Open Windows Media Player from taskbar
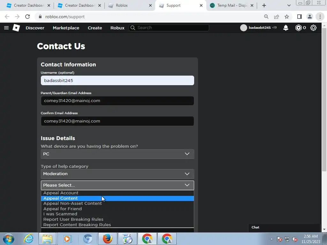The width and height of the screenshot is (327, 245). 67,239
